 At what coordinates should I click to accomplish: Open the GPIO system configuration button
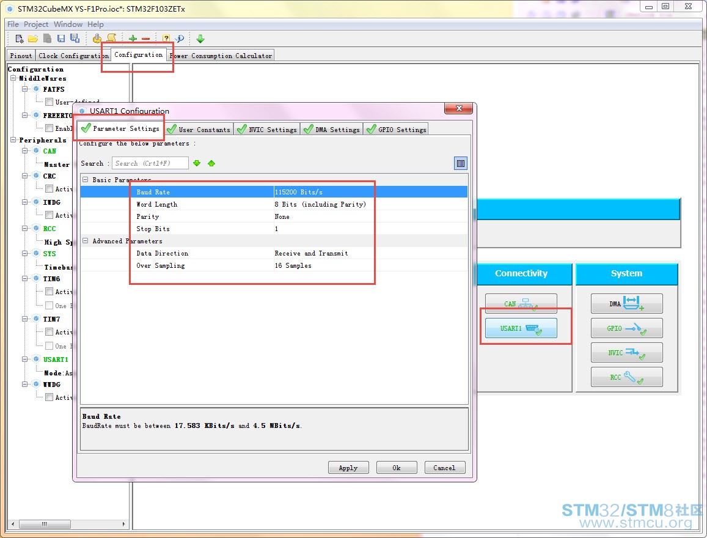[x=627, y=328]
